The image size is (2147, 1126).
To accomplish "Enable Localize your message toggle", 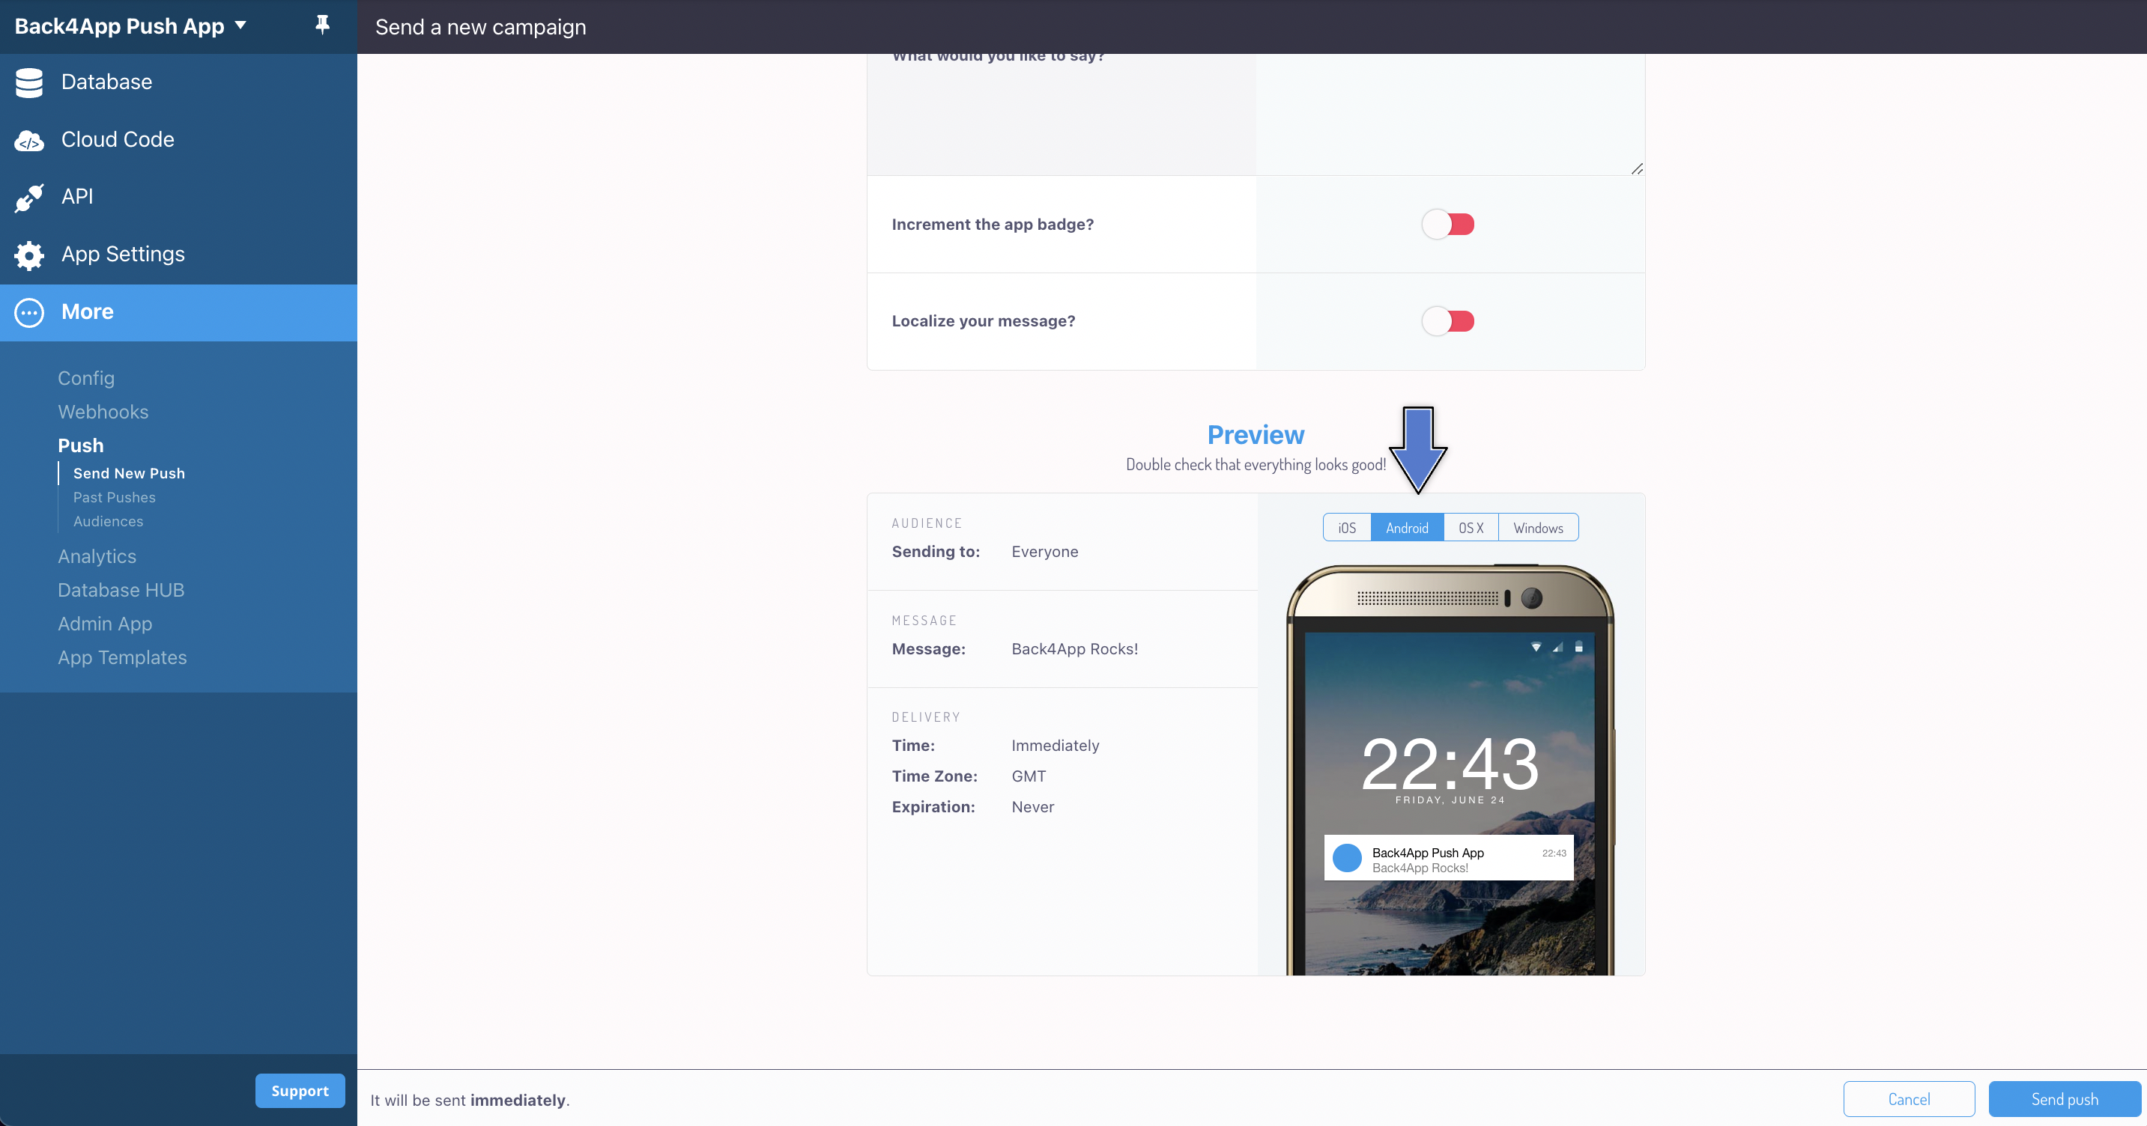I will coord(1448,320).
